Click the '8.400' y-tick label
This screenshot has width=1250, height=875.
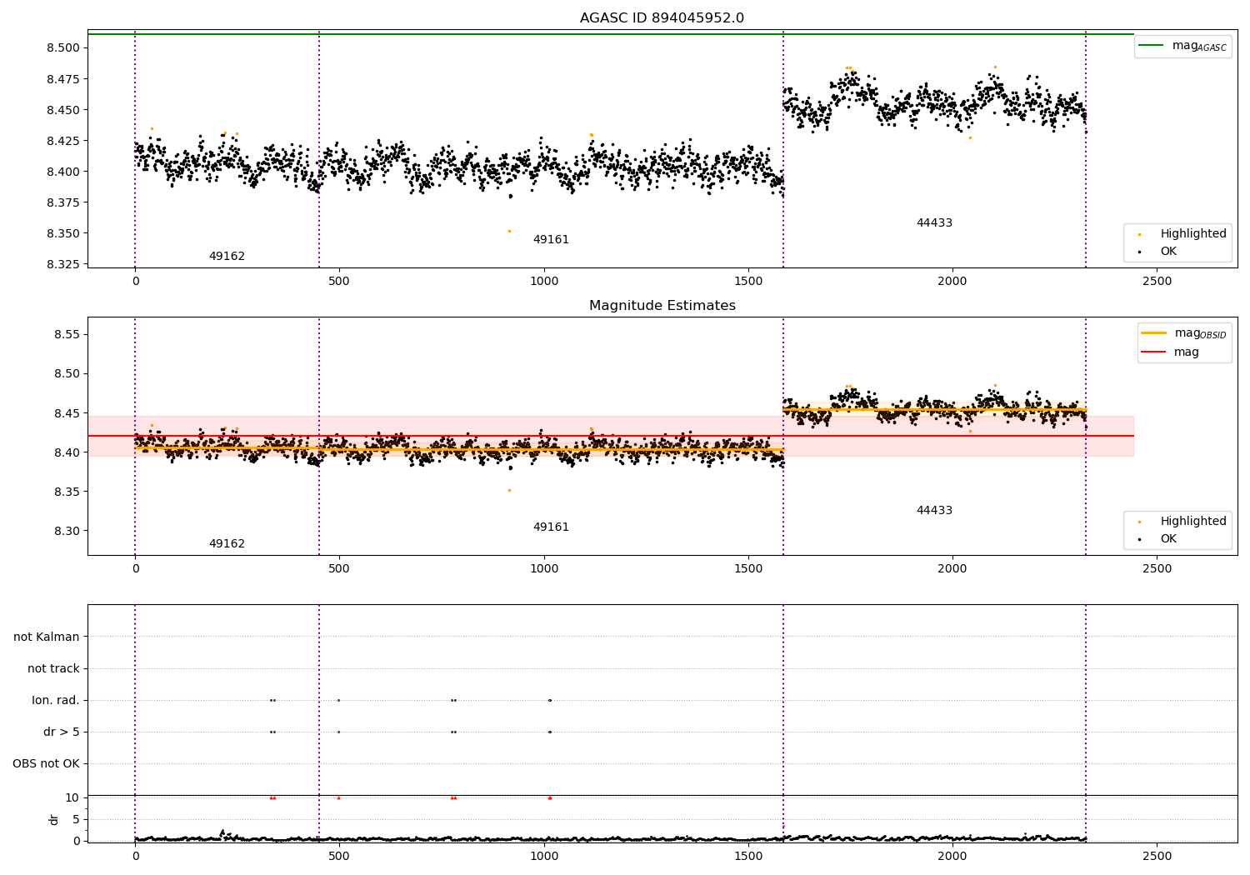63,172
